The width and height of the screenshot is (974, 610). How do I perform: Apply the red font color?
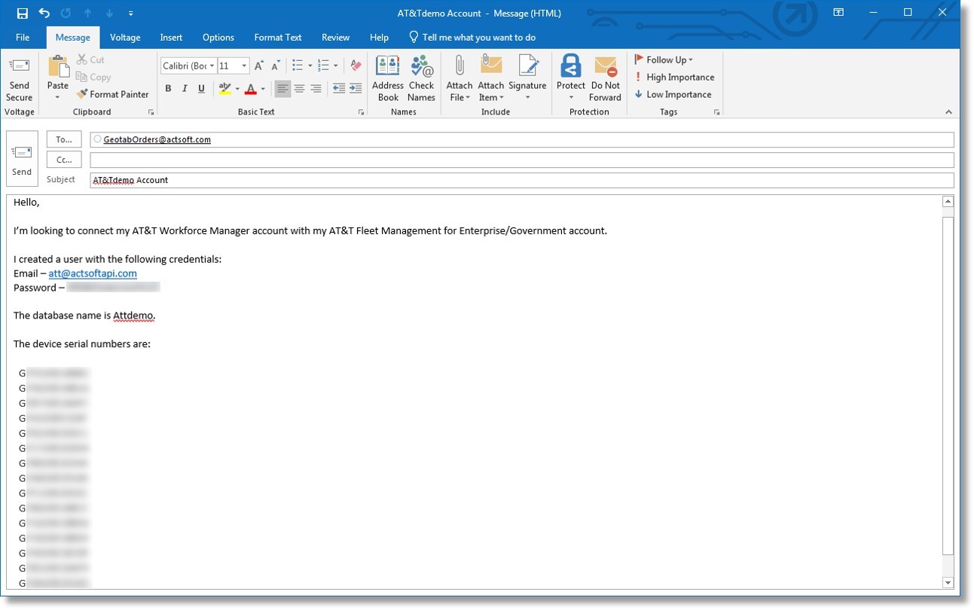click(x=251, y=89)
